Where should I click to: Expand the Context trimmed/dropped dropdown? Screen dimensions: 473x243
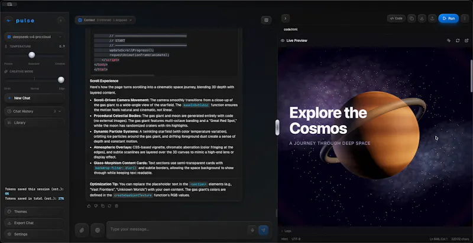(x=105, y=20)
